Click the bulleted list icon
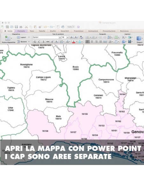The width and height of the screenshot is (144, 186). [87, 37]
